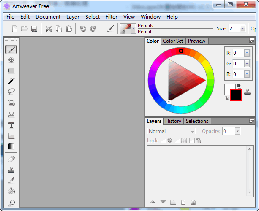Screen dimensions: 259x211
Task: Open the Normal blend mode dropdown
Action: 172,131
